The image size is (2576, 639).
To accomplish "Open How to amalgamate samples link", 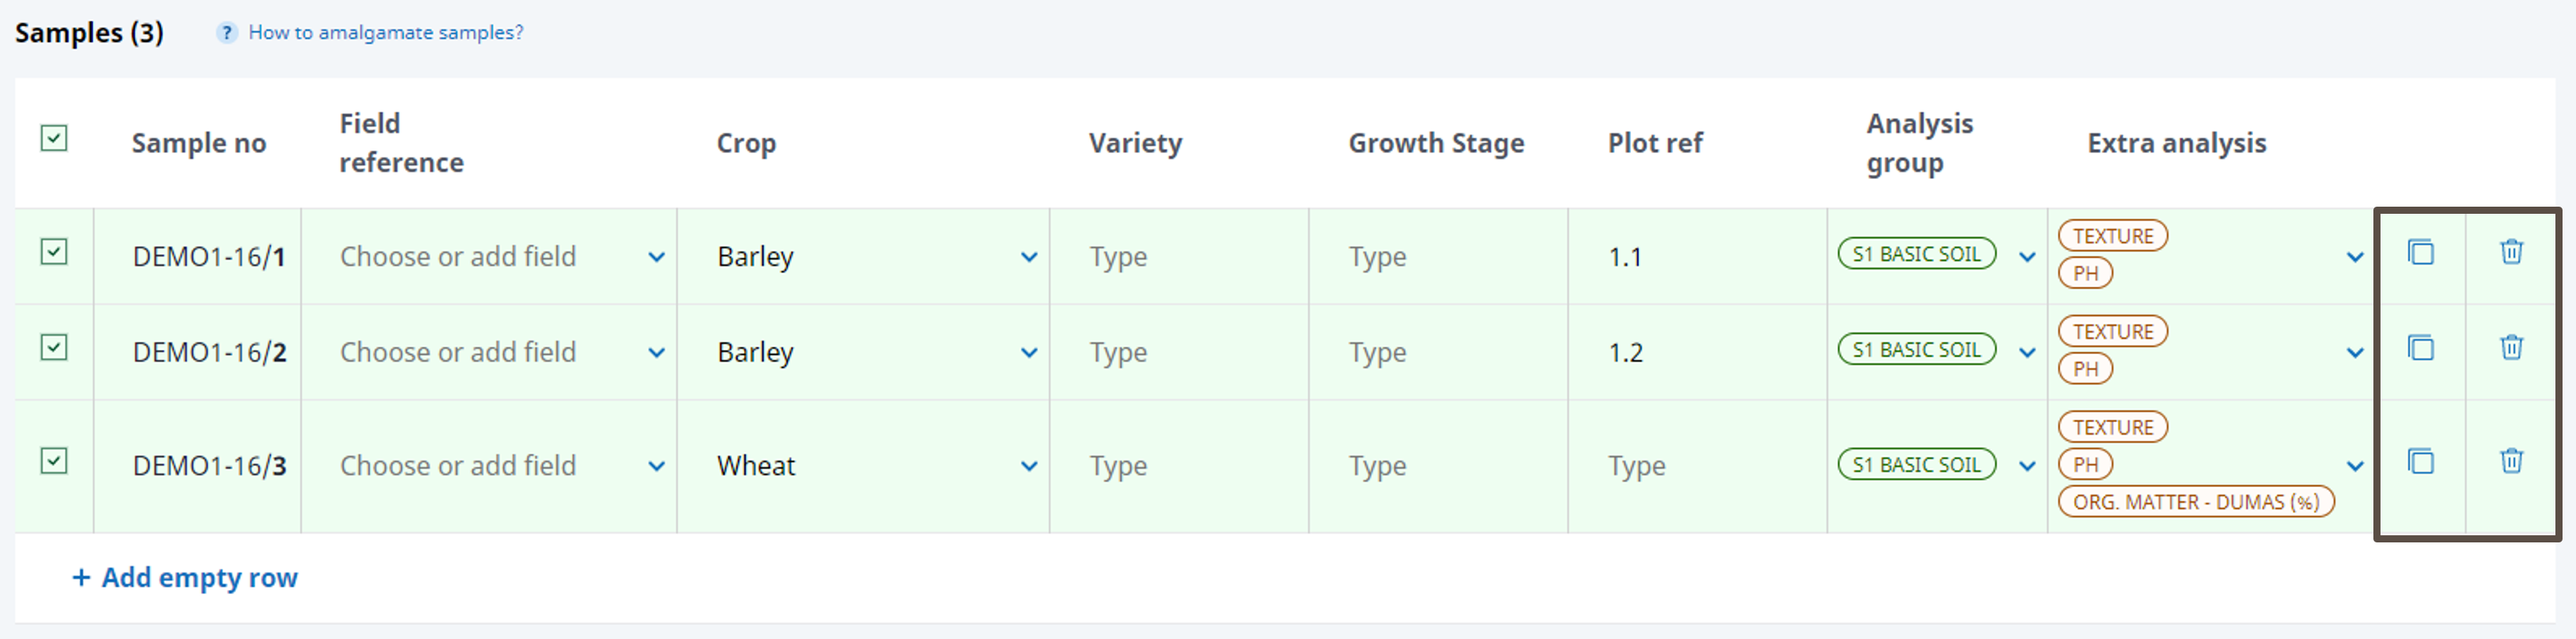I will pyautogui.click(x=385, y=33).
